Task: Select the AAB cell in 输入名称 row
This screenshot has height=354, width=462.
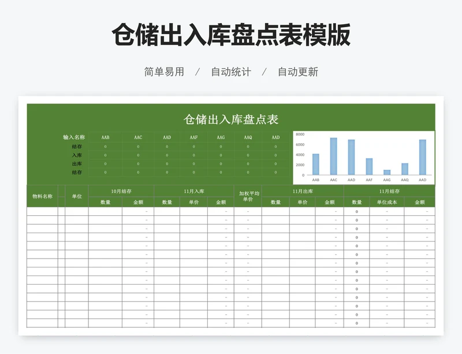Action: coord(105,137)
